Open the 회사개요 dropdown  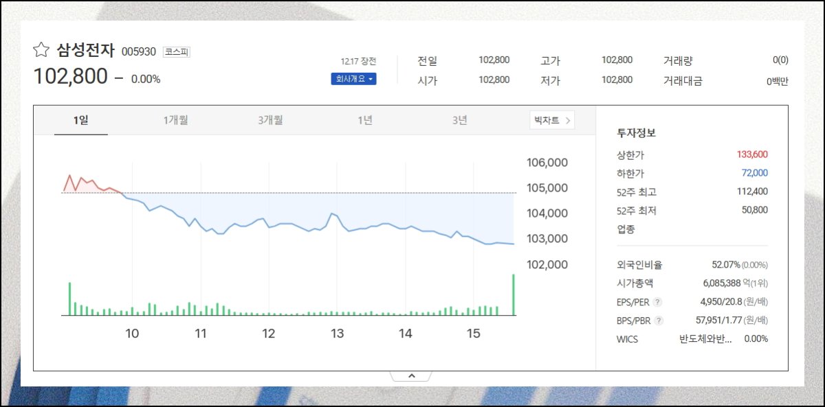pyautogui.click(x=353, y=79)
